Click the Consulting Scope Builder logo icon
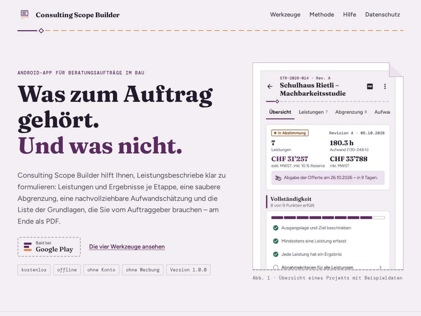Image resolution: width=421 pixels, height=316 pixels. (x=24, y=14)
